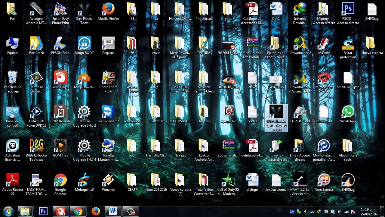Launch MyPhoneExplorer portable shortcut
385x217 pixels.
[324, 150]
